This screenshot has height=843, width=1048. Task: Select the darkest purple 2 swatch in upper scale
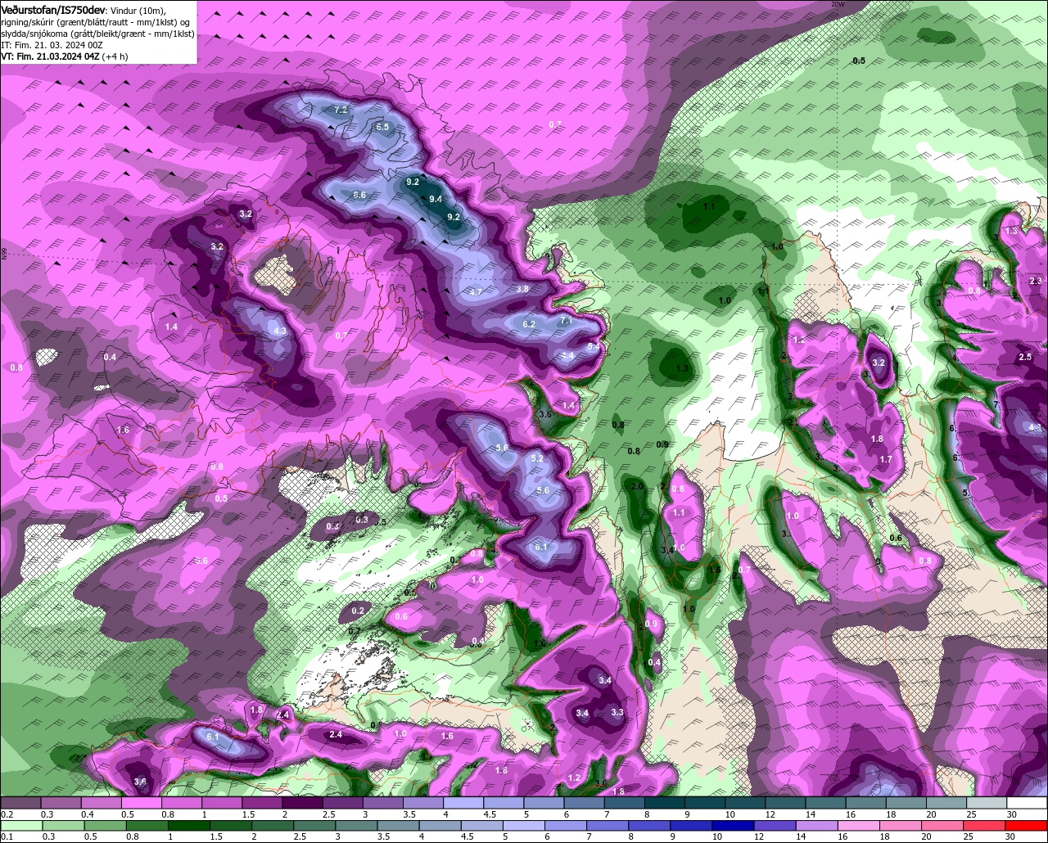coord(302,803)
